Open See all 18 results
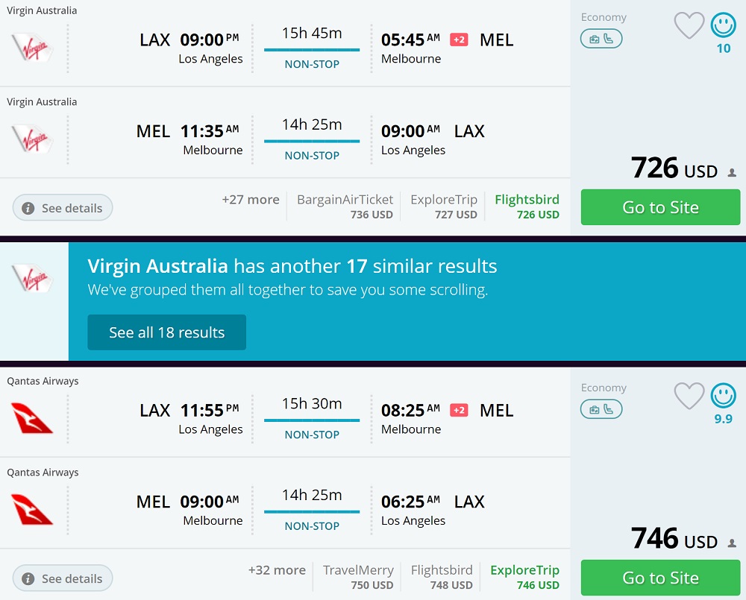This screenshot has width=746, height=600. (x=166, y=332)
